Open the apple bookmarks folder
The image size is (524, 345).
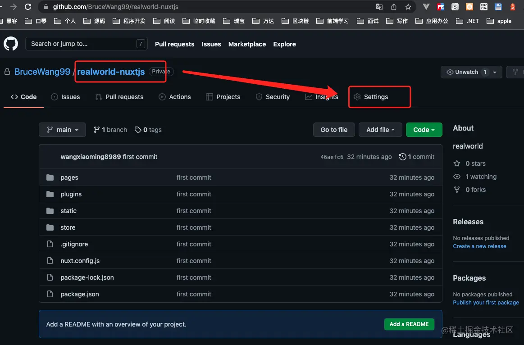499,21
